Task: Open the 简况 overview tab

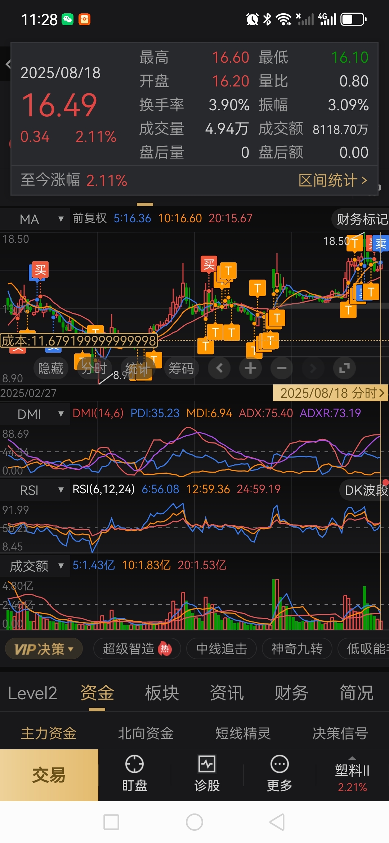Action: (x=357, y=693)
